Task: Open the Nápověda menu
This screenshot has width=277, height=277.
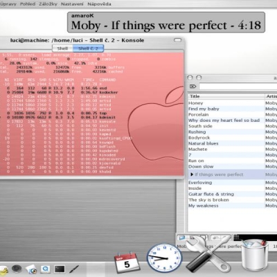Action: coord(99,4)
